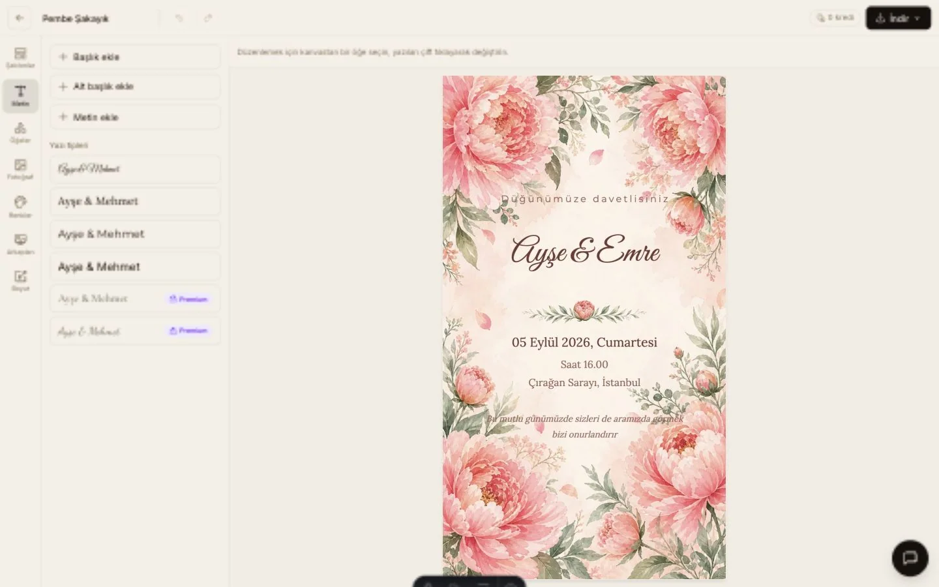Click the Metin ekle button

tap(135, 117)
